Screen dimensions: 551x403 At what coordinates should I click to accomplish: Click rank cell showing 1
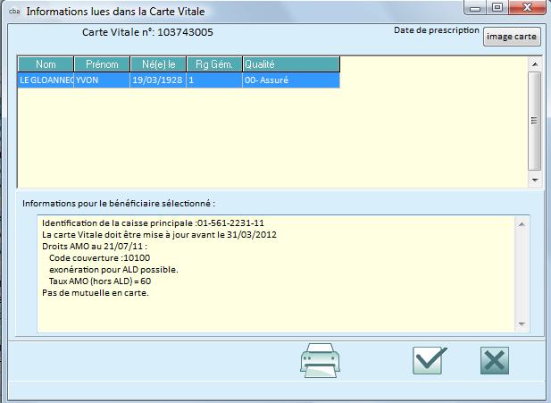[214, 80]
